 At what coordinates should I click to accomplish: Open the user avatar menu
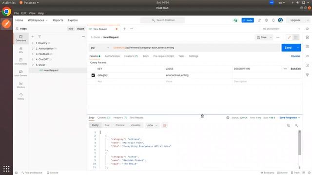[x=280, y=20]
